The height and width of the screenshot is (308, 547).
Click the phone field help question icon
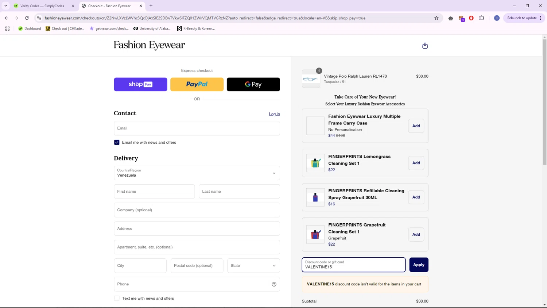[x=274, y=284]
